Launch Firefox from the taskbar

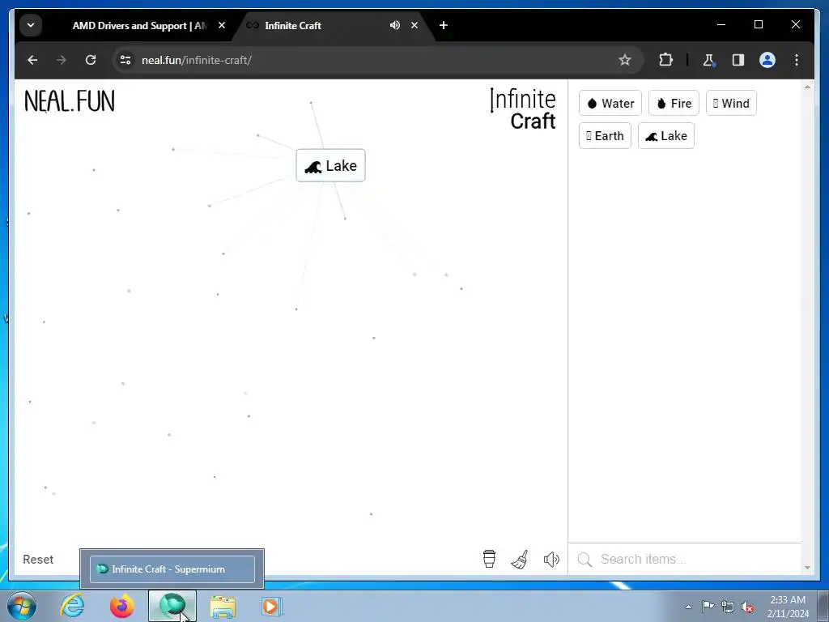[x=121, y=606]
